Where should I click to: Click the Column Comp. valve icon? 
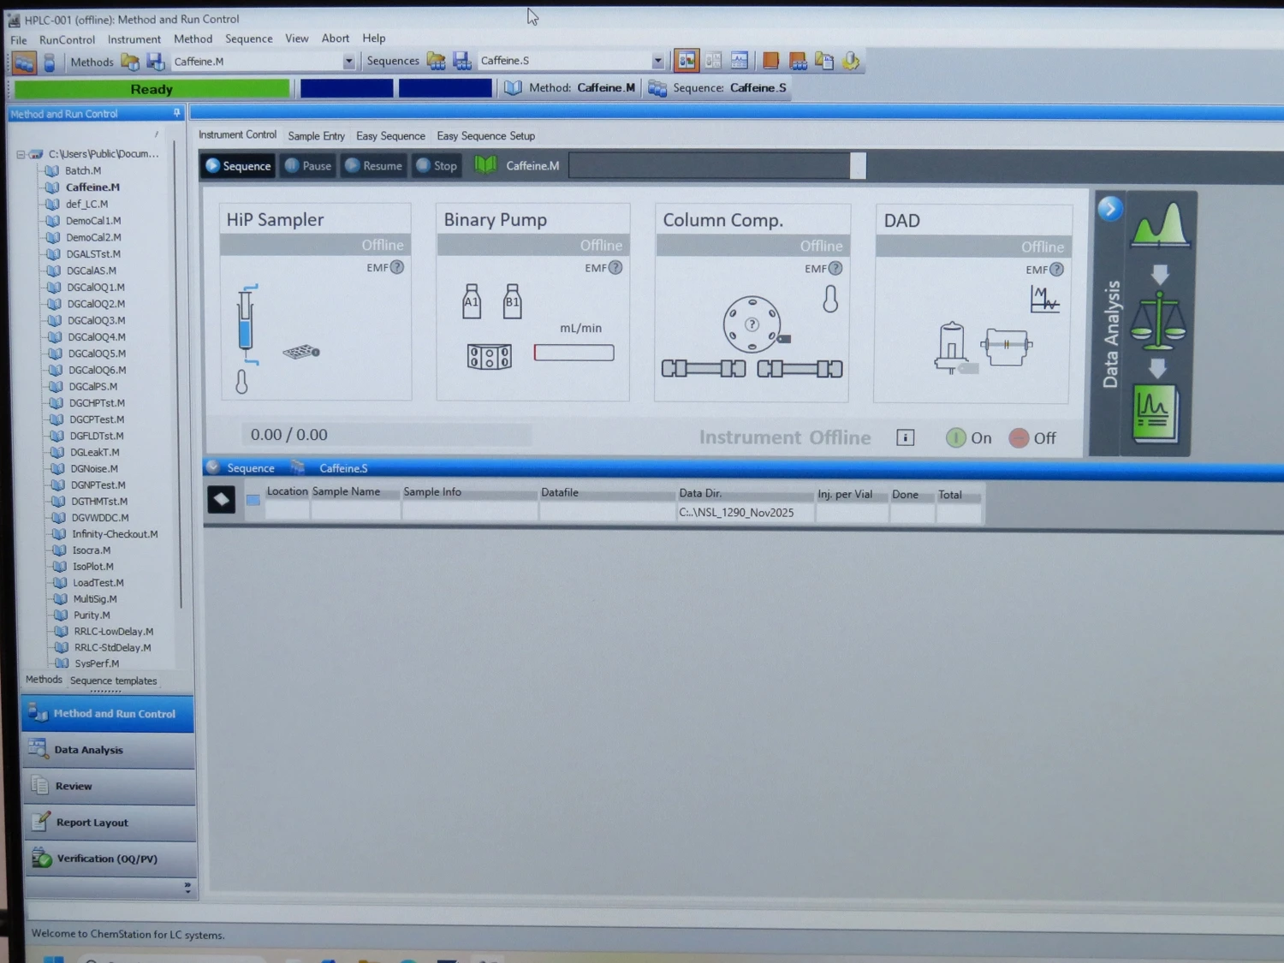click(x=752, y=324)
